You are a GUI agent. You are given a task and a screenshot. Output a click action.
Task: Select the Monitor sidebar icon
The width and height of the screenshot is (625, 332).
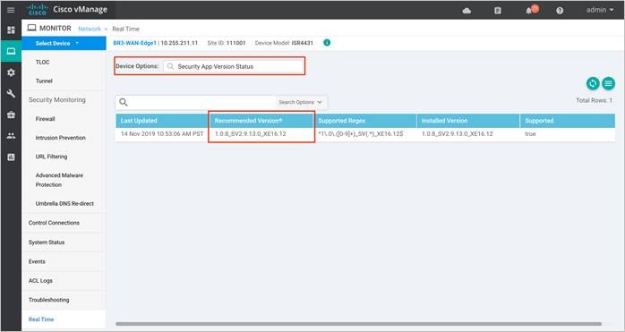coord(11,51)
